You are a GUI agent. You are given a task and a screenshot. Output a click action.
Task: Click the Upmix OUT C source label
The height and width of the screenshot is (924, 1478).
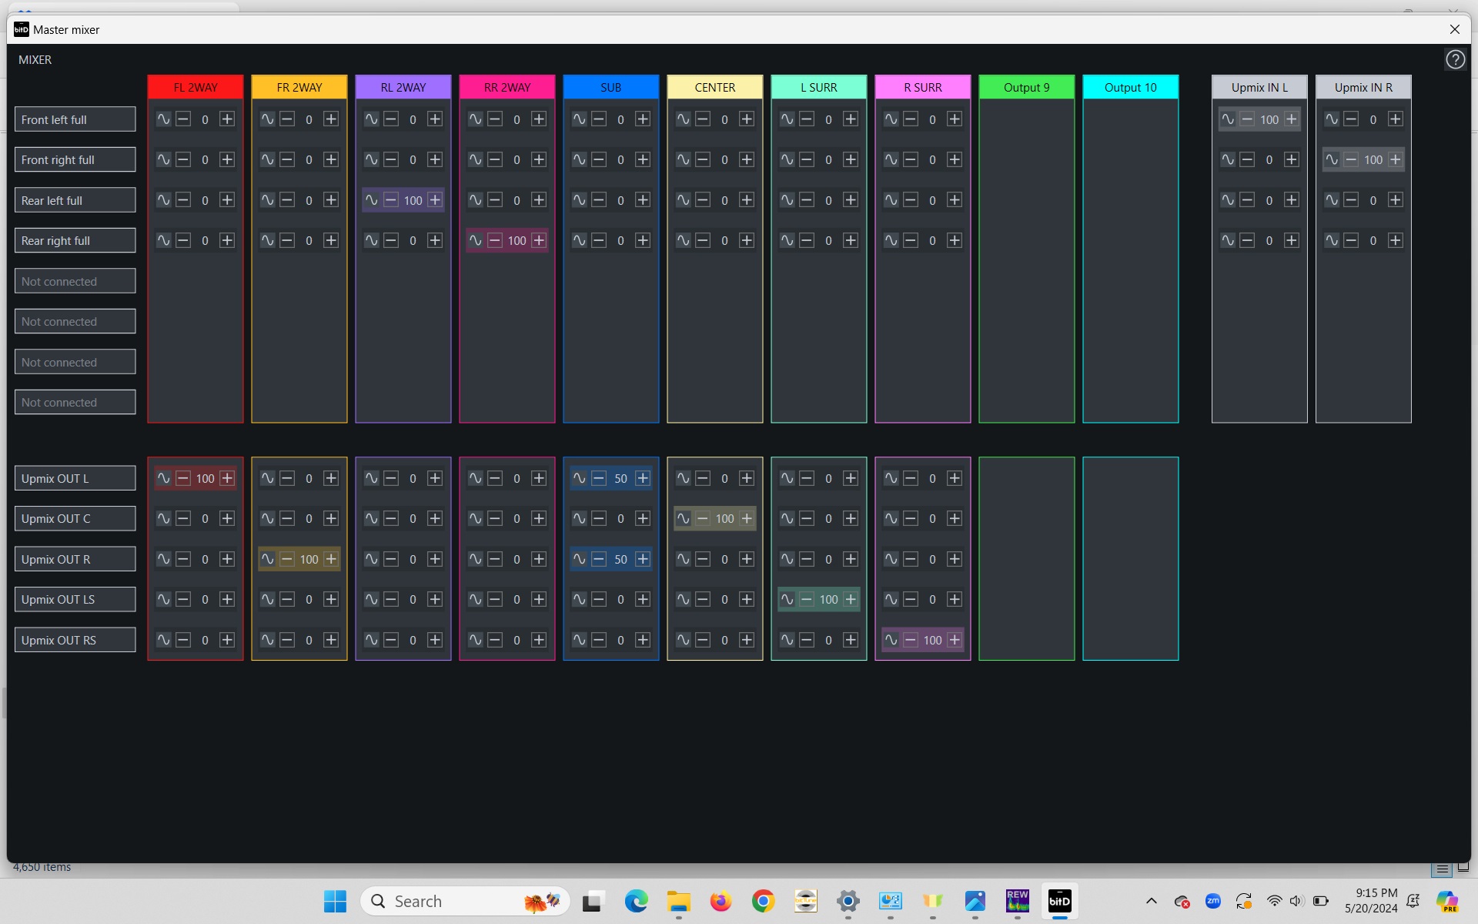75,518
